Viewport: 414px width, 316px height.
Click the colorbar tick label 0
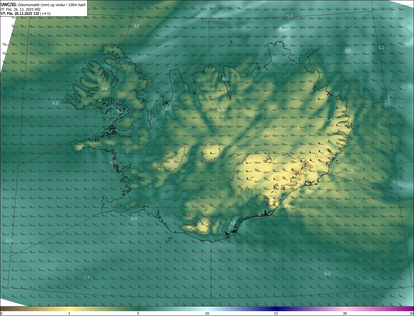click(1, 313)
